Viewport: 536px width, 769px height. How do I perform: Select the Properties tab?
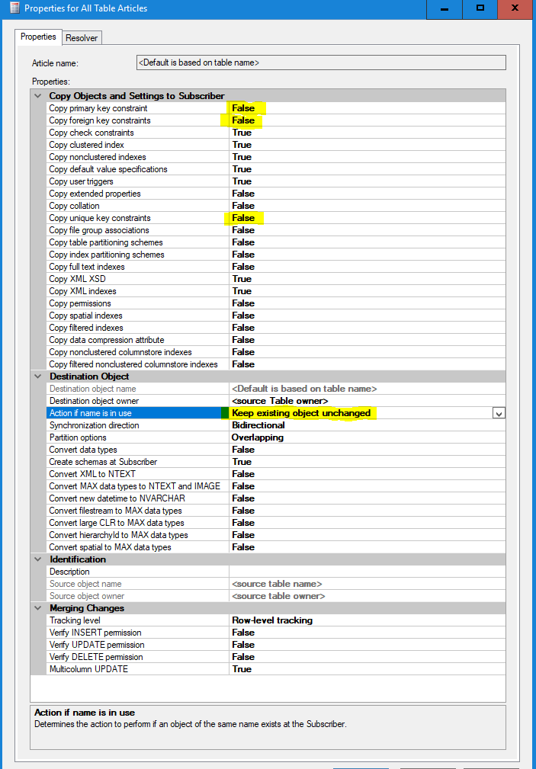point(38,37)
